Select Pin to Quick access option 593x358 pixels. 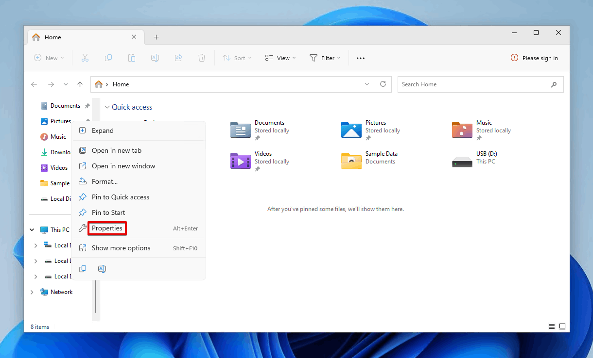tap(120, 197)
